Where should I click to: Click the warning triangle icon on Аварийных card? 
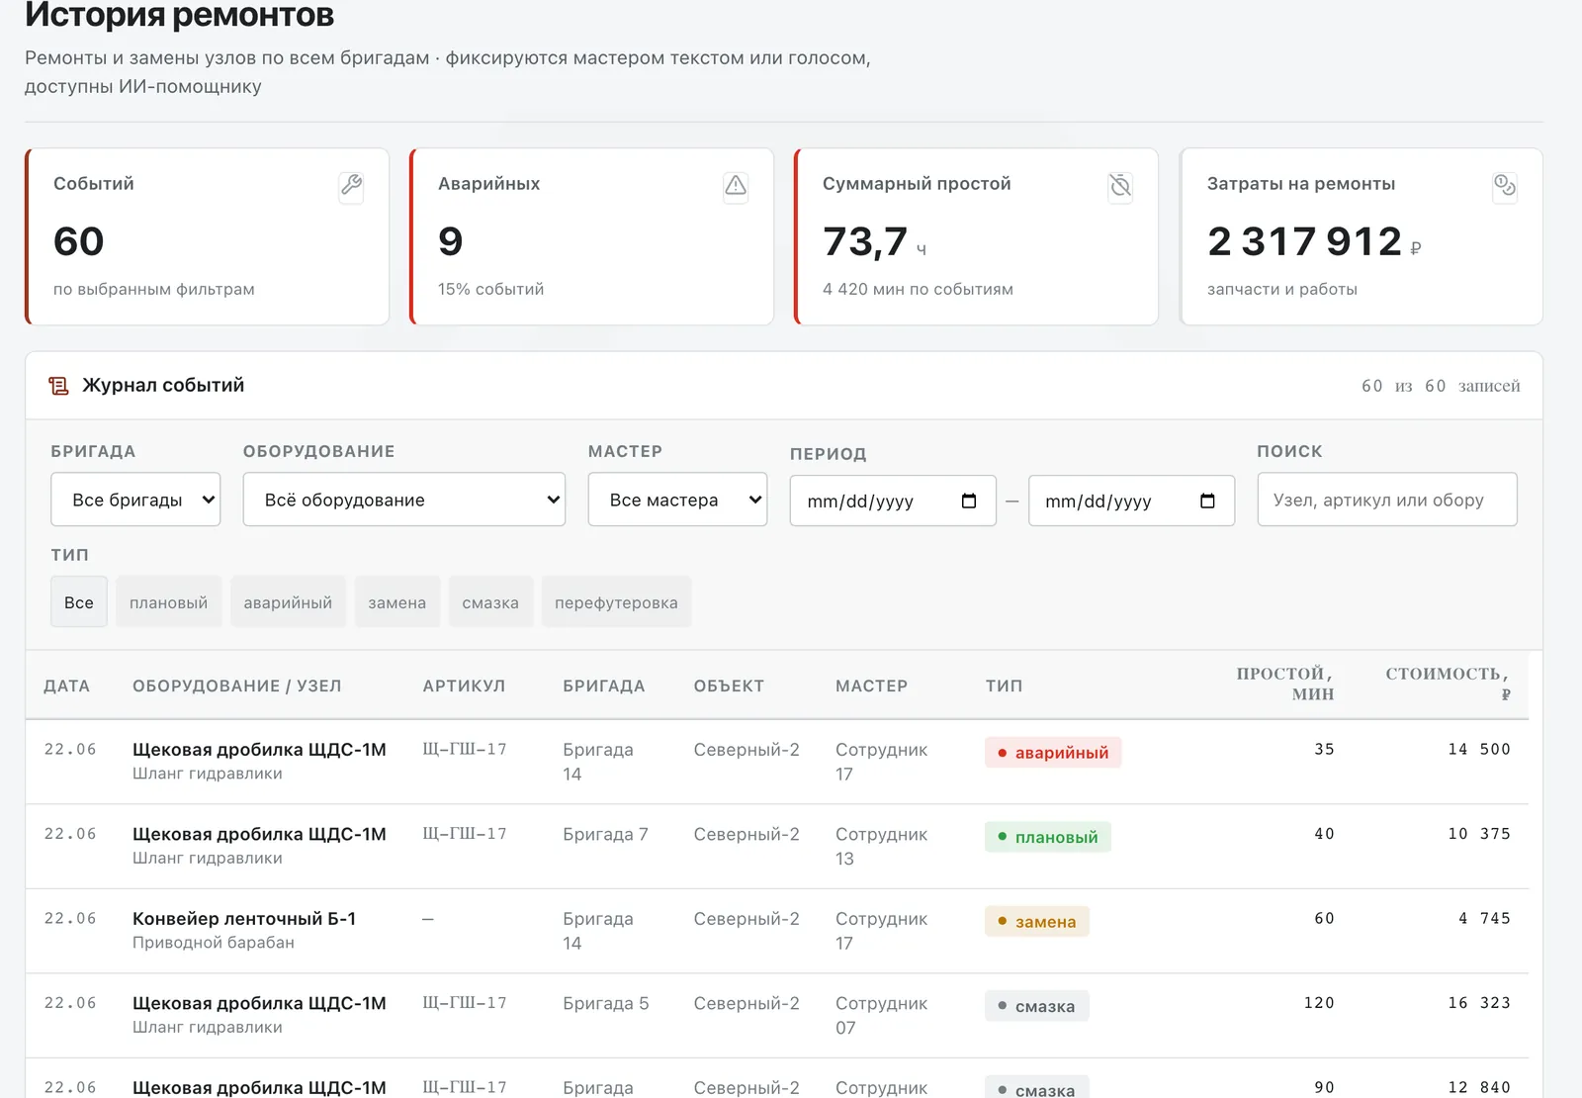click(736, 185)
